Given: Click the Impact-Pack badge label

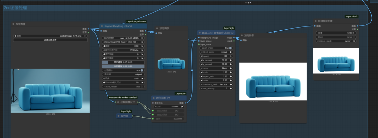Looking at the screenshot, I should [352, 17].
